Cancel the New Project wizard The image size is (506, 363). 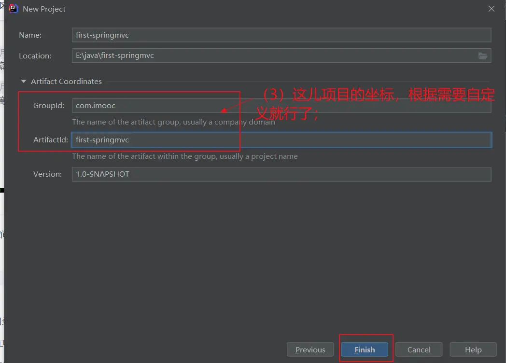[x=419, y=349]
